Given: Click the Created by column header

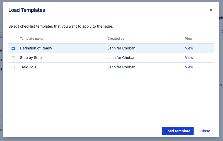Looking at the screenshot, I should pyautogui.click(x=116, y=39).
